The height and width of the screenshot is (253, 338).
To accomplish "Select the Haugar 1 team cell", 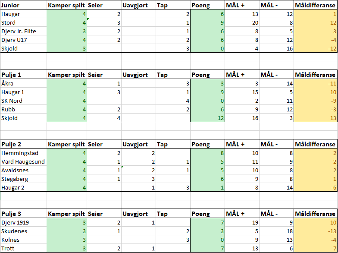I will (x=23, y=92).
